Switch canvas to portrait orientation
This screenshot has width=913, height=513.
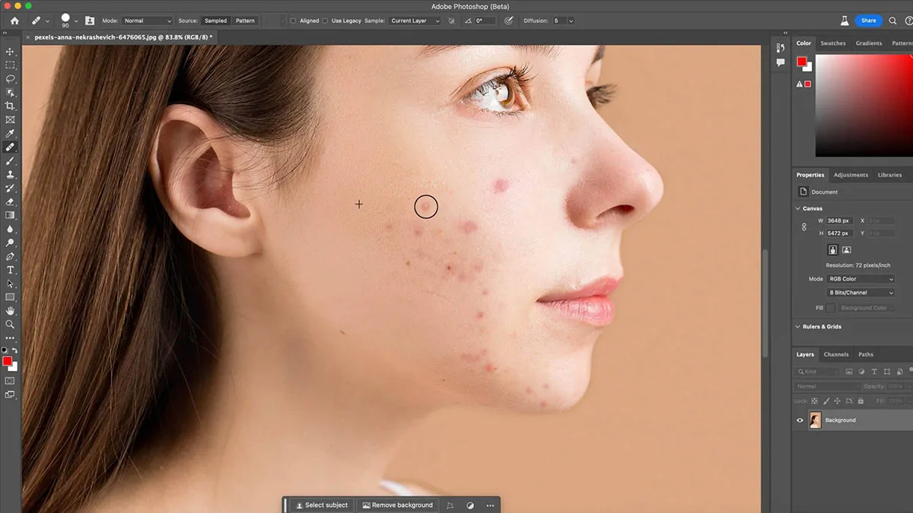[x=833, y=249]
